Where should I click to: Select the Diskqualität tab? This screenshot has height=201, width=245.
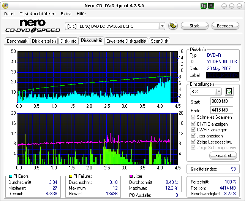click(x=92, y=40)
